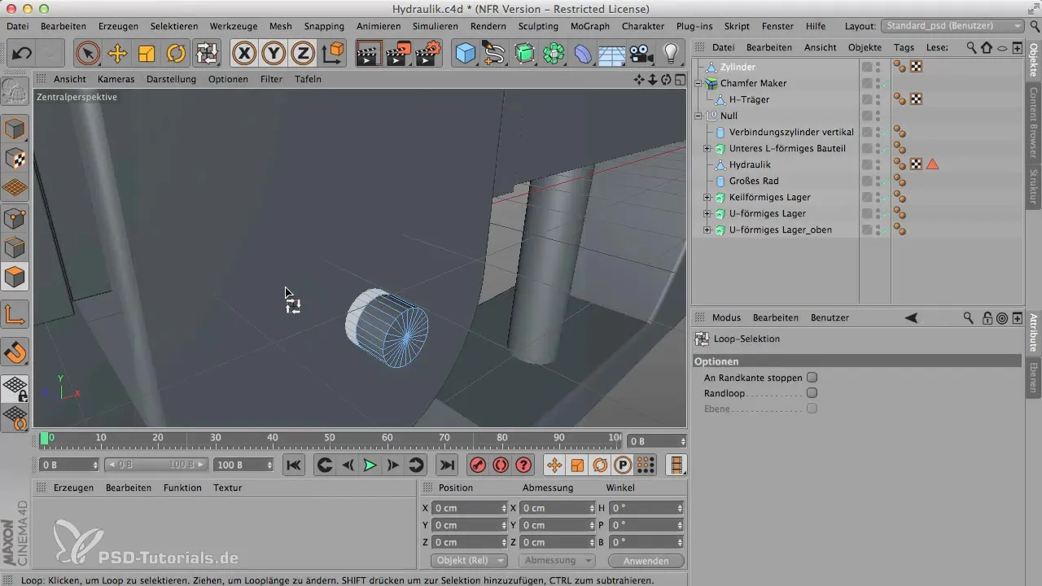The height and width of the screenshot is (586, 1042).
Task: Open the object manager Tags menu
Action: [x=903, y=47]
